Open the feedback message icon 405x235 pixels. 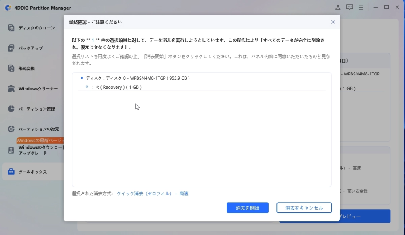click(x=350, y=7)
